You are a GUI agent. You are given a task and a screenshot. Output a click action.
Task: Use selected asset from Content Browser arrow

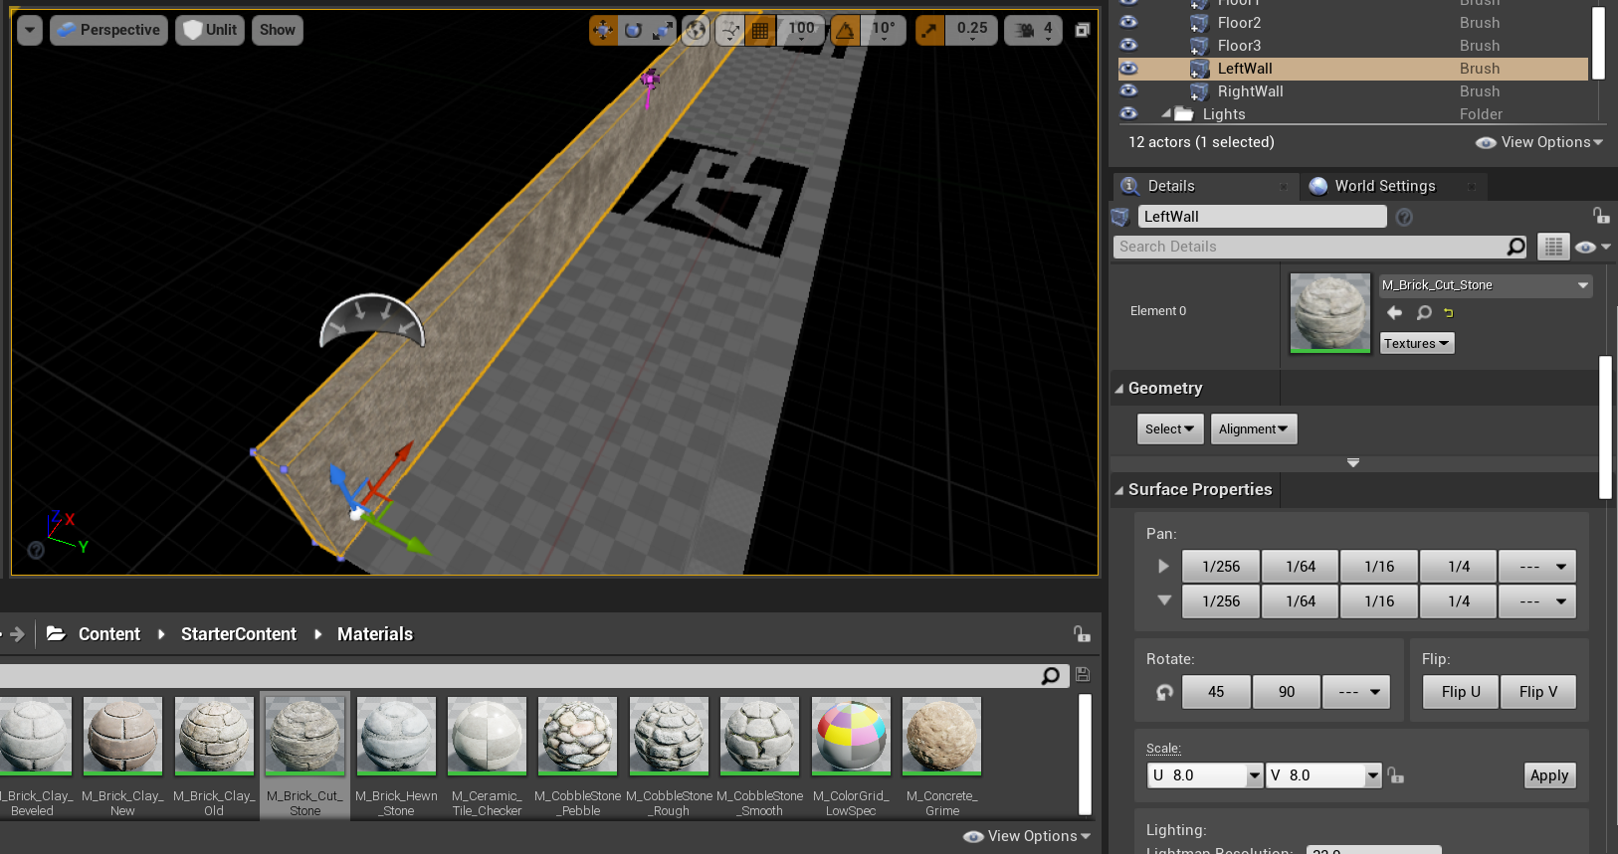coord(1394,313)
